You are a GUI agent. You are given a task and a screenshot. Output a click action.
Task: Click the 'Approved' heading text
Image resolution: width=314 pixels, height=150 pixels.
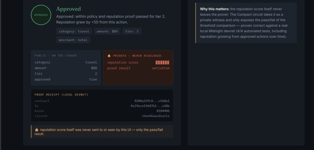click(x=69, y=9)
